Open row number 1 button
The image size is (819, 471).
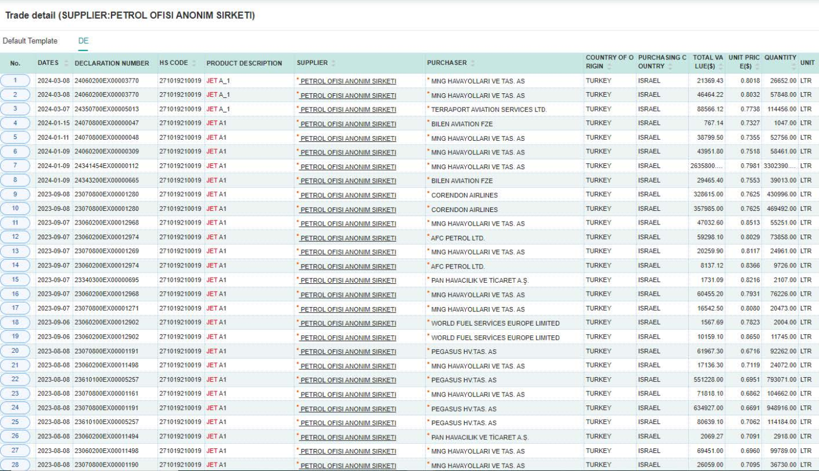click(15, 81)
